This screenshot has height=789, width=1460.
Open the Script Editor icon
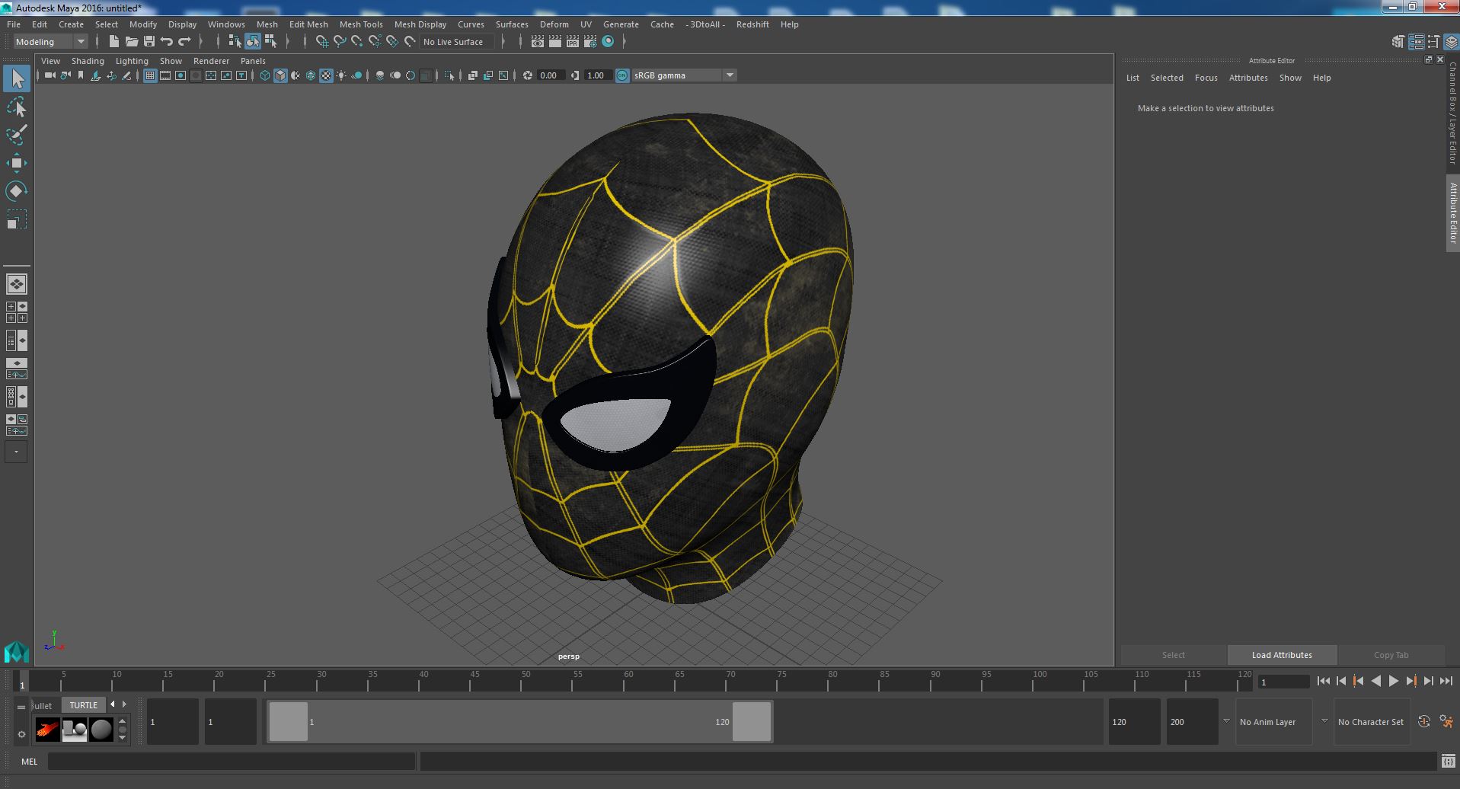[1448, 761]
